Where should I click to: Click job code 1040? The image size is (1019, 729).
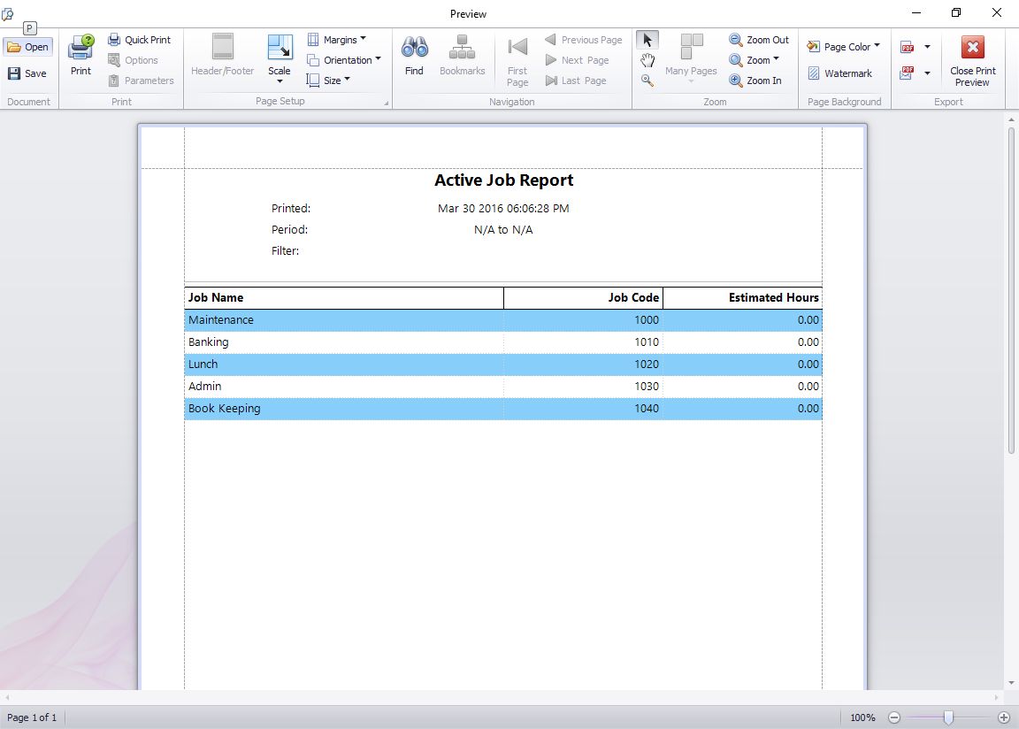coord(647,408)
